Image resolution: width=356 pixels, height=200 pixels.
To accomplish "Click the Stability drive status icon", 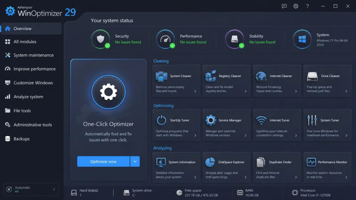I will pyautogui.click(x=235, y=39).
